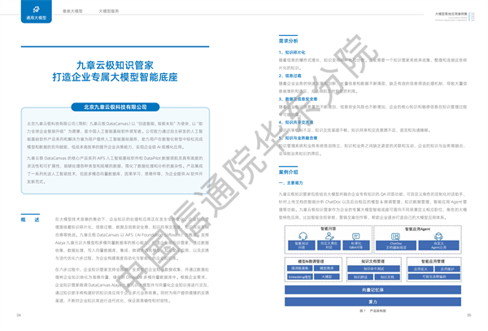
Task: Click the 应用定义 box
Action: pos(420,268)
